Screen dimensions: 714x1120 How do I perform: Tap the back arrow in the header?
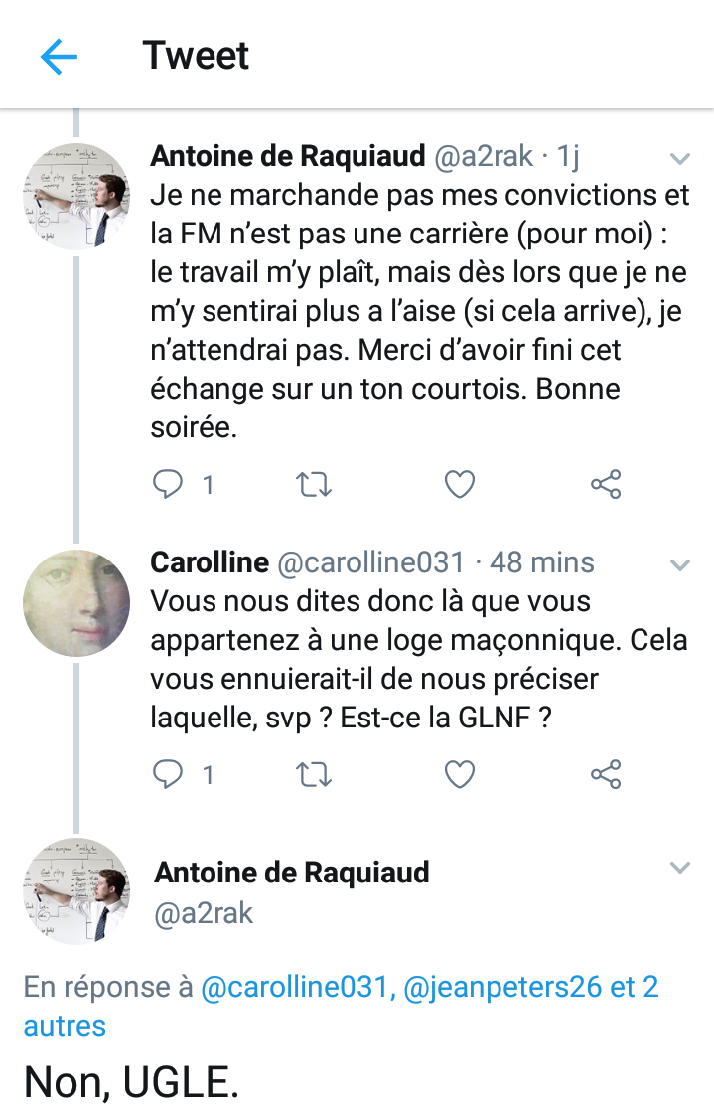tap(59, 57)
